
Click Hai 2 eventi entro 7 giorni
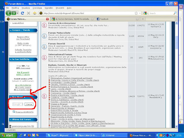point(23,74)
